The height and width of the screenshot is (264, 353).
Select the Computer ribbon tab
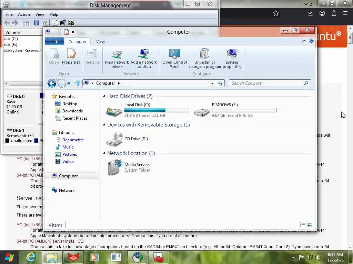pyautogui.click(x=78, y=42)
